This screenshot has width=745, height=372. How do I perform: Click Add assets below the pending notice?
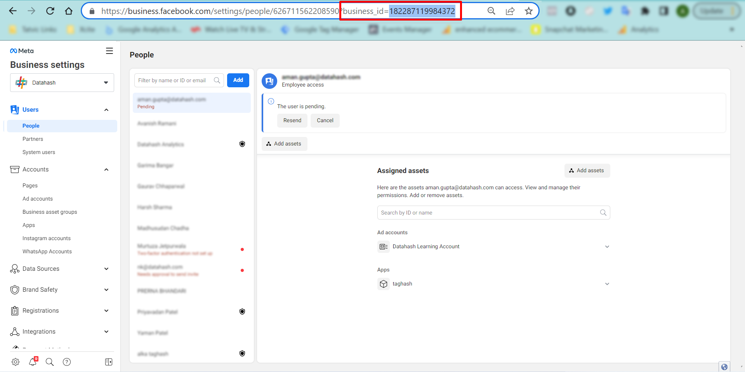pos(284,144)
